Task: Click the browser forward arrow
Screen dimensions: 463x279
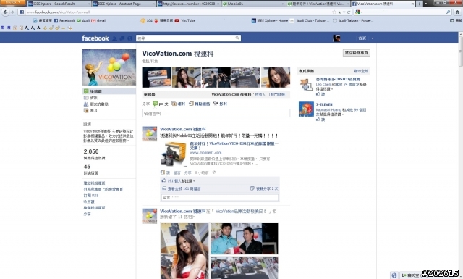Action: click(12, 12)
